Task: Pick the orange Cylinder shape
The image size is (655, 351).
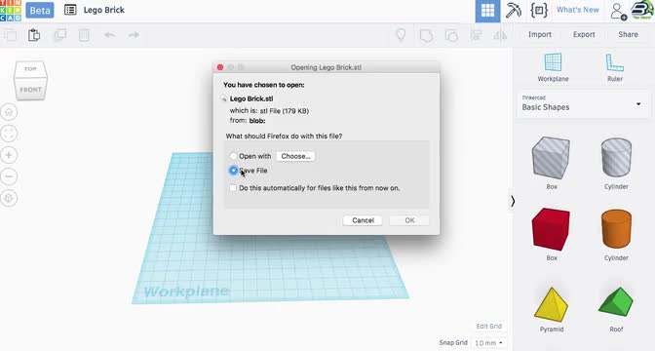Action: coord(616,230)
